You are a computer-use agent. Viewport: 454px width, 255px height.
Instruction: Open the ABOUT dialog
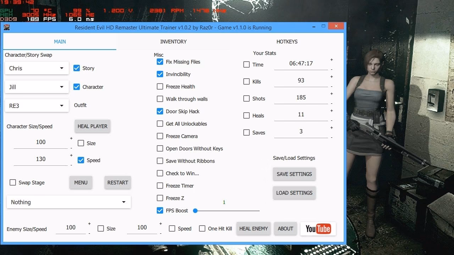coord(286,228)
